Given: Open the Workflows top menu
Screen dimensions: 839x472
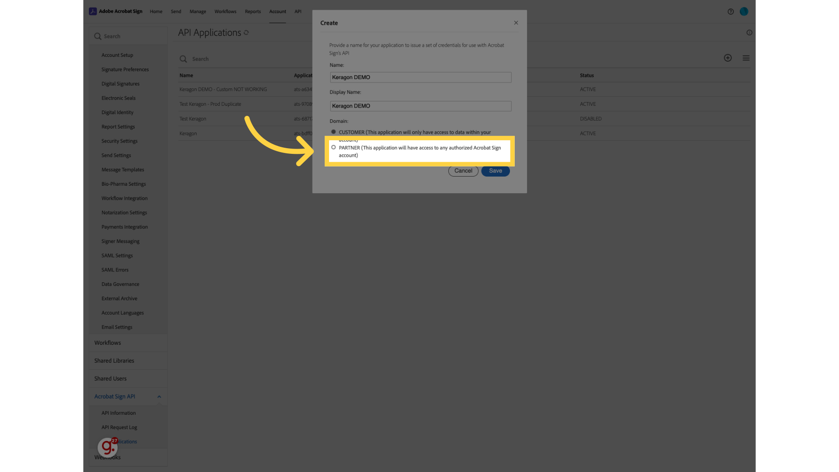Looking at the screenshot, I should 225,12.
